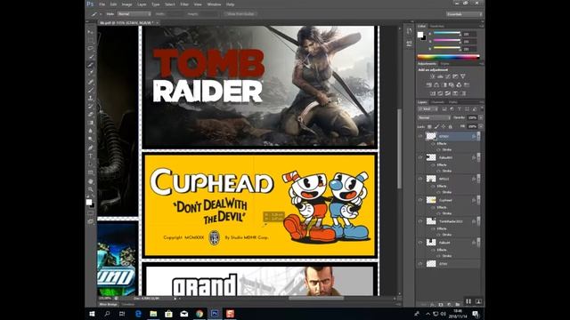570x320 pixels.
Task: Add a Levels adjustment
Action: (440, 76)
